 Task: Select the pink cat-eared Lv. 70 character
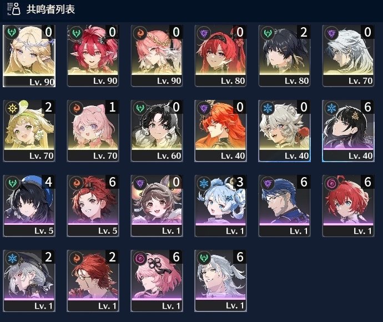pos(93,130)
